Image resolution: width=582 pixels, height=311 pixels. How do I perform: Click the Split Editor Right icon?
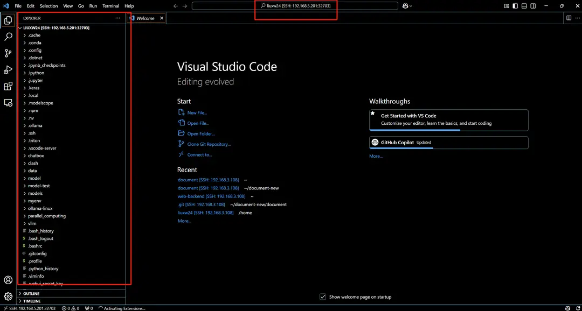pyautogui.click(x=569, y=18)
